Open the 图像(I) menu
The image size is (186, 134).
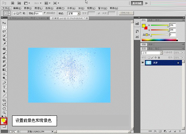click(28, 8)
